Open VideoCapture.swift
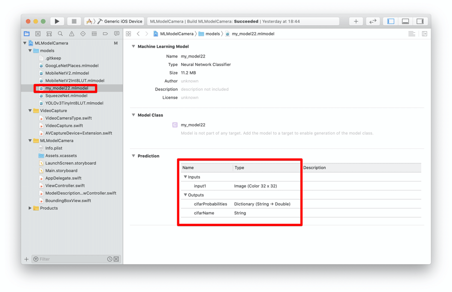452x292 pixels. [x=64, y=126]
